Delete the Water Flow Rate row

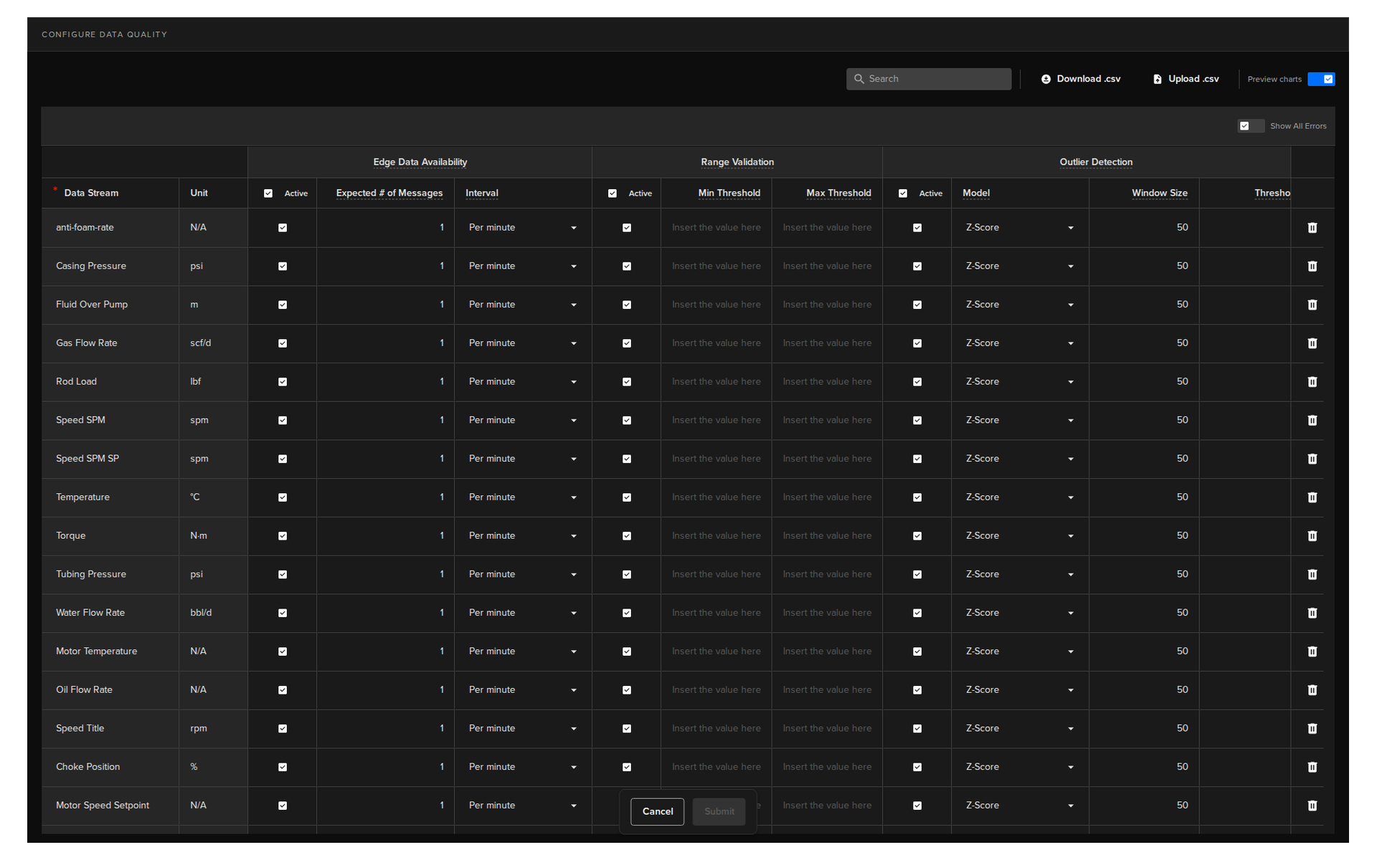1312,613
